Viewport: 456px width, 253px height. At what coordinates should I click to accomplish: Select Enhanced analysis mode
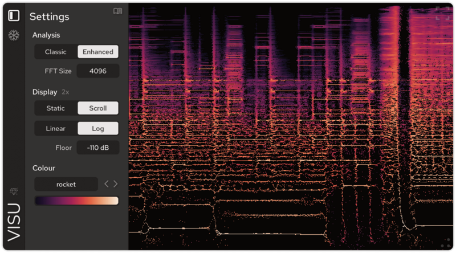click(x=98, y=52)
